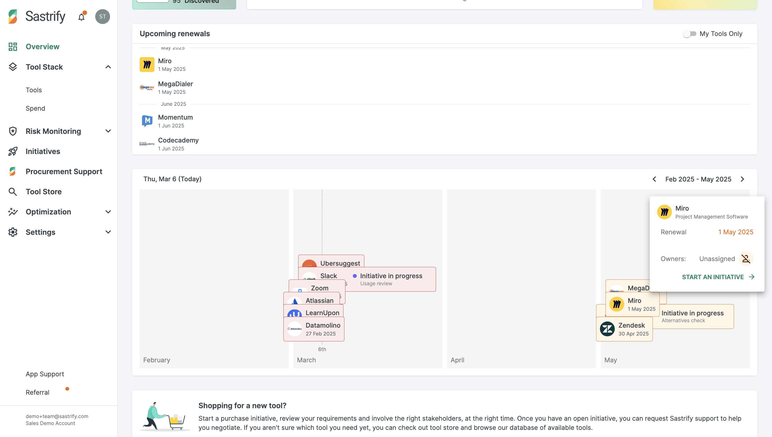
Task: Click the 6th timeline day marker
Action: click(x=322, y=349)
